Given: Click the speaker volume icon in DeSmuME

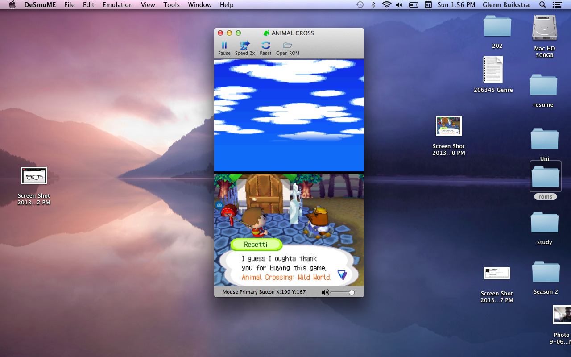Looking at the screenshot, I should pos(326,292).
